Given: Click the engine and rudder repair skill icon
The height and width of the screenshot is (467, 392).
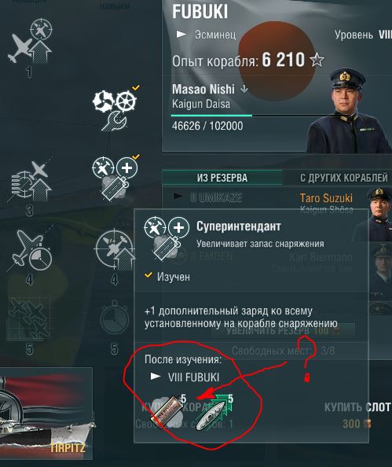Looking at the screenshot, I should [115, 109].
